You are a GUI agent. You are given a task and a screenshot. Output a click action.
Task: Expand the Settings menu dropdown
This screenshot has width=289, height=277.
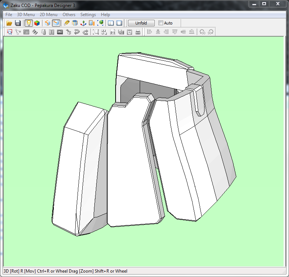pos(88,15)
